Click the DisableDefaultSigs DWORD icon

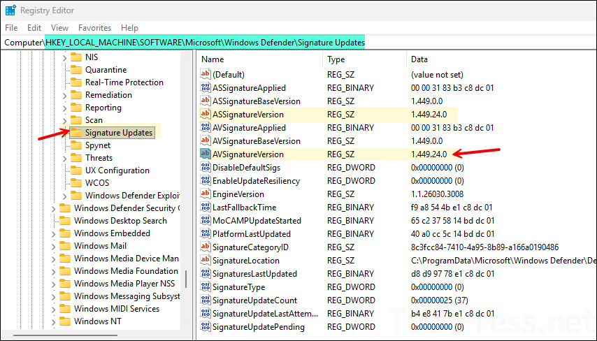(x=206, y=168)
